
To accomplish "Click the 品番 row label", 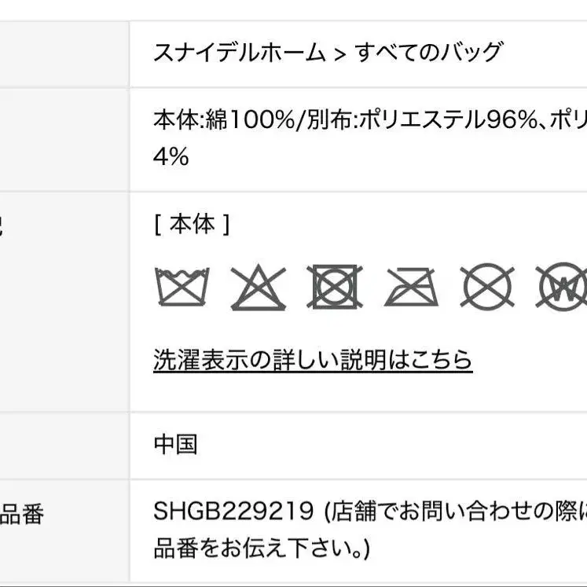I will [x=22, y=515].
